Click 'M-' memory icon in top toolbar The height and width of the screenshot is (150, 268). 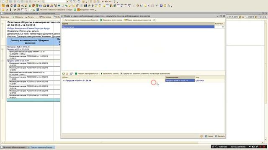[x=110, y=1]
